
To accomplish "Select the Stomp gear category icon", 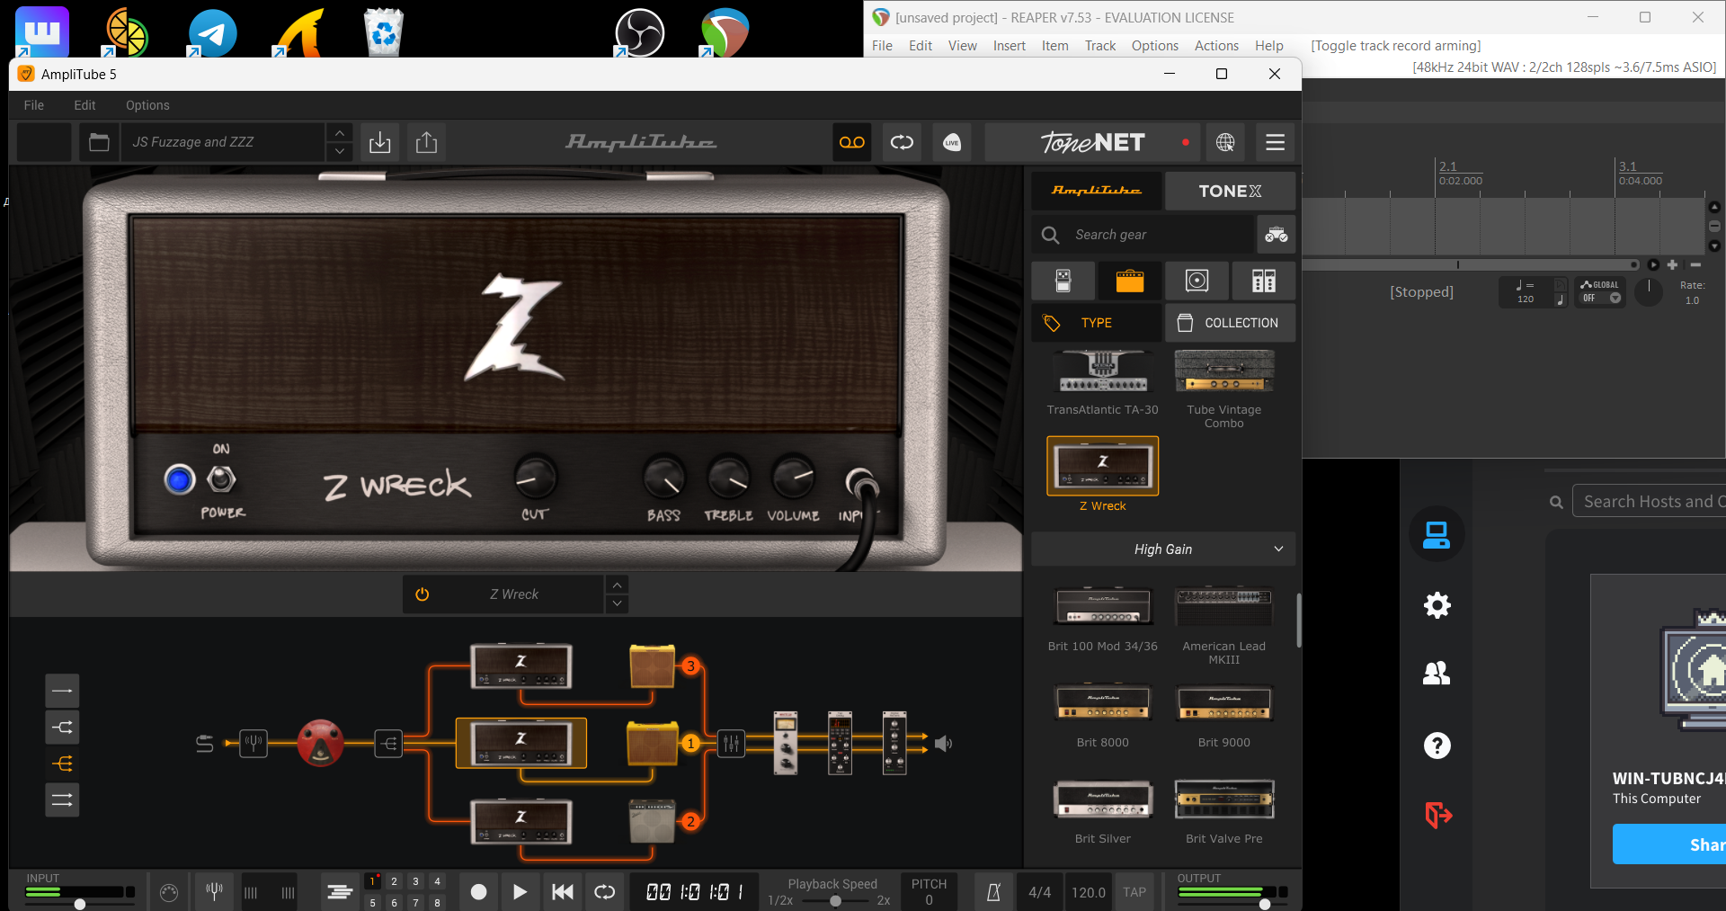I will point(1063,281).
